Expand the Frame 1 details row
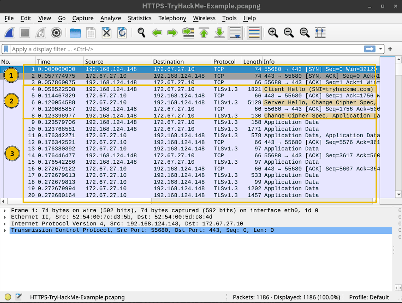The image size is (402, 303). 5,211
